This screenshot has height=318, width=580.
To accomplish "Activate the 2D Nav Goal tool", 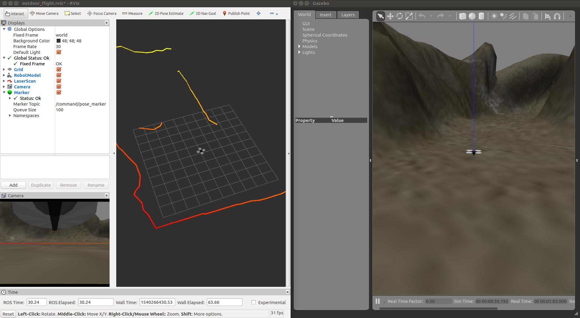I will (203, 13).
